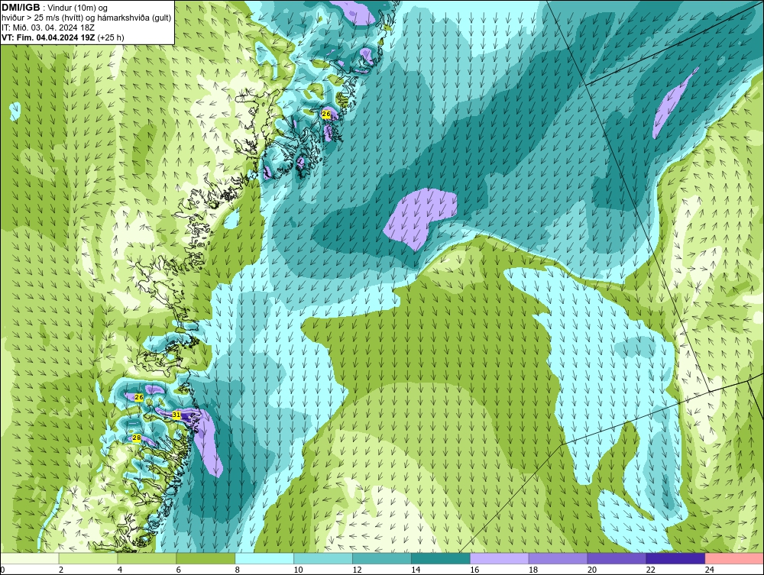Image resolution: width=764 pixels, height=575 pixels.
Task: Click the "VT: Fim. 04.04.2024 19Z (+25 h)" line
Action: click(63, 37)
